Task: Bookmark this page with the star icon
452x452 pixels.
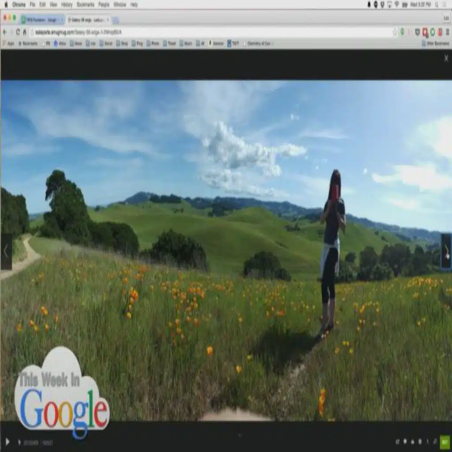Action: pyautogui.click(x=394, y=32)
